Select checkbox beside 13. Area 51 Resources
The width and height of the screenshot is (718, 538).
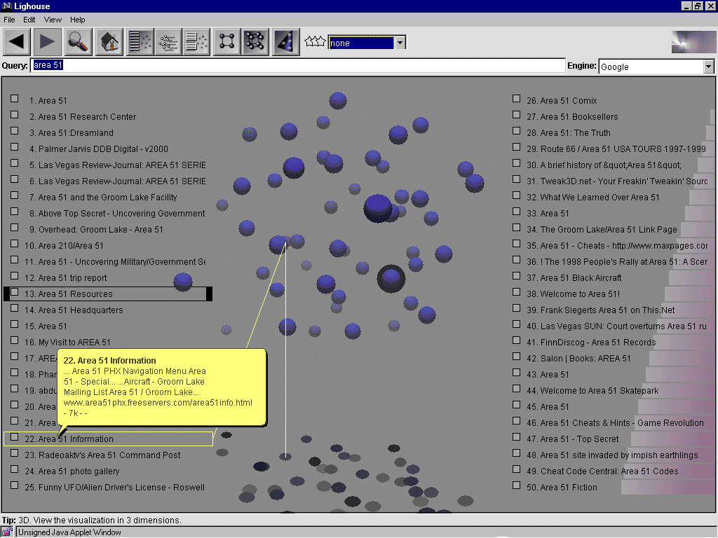click(x=15, y=293)
